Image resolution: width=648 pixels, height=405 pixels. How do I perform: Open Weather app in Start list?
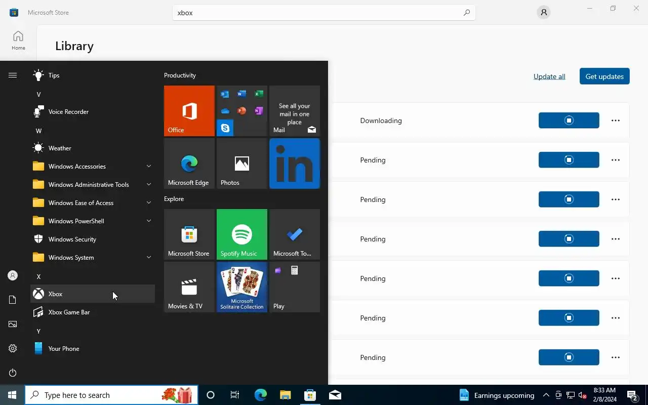[x=93, y=148]
